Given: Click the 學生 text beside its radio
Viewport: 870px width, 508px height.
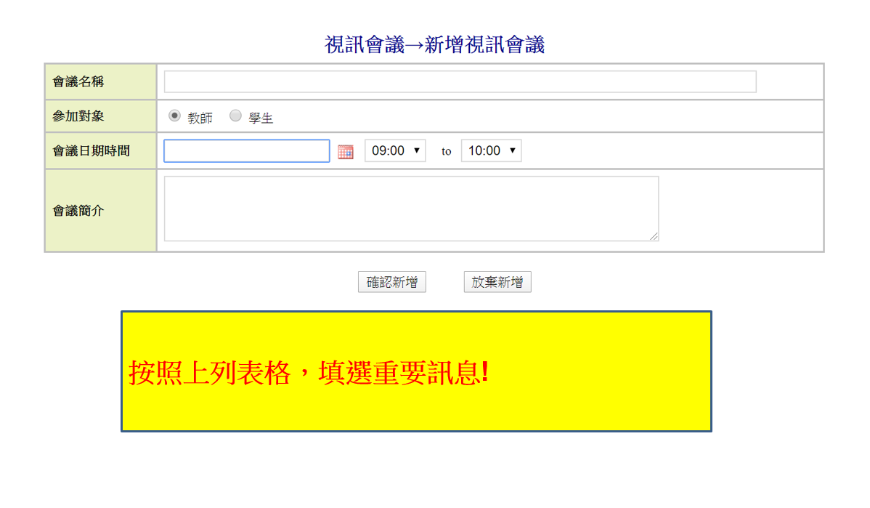Looking at the screenshot, I should 261,118.
